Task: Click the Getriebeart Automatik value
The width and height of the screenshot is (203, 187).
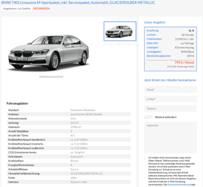Action: click(x=76, y=157)
